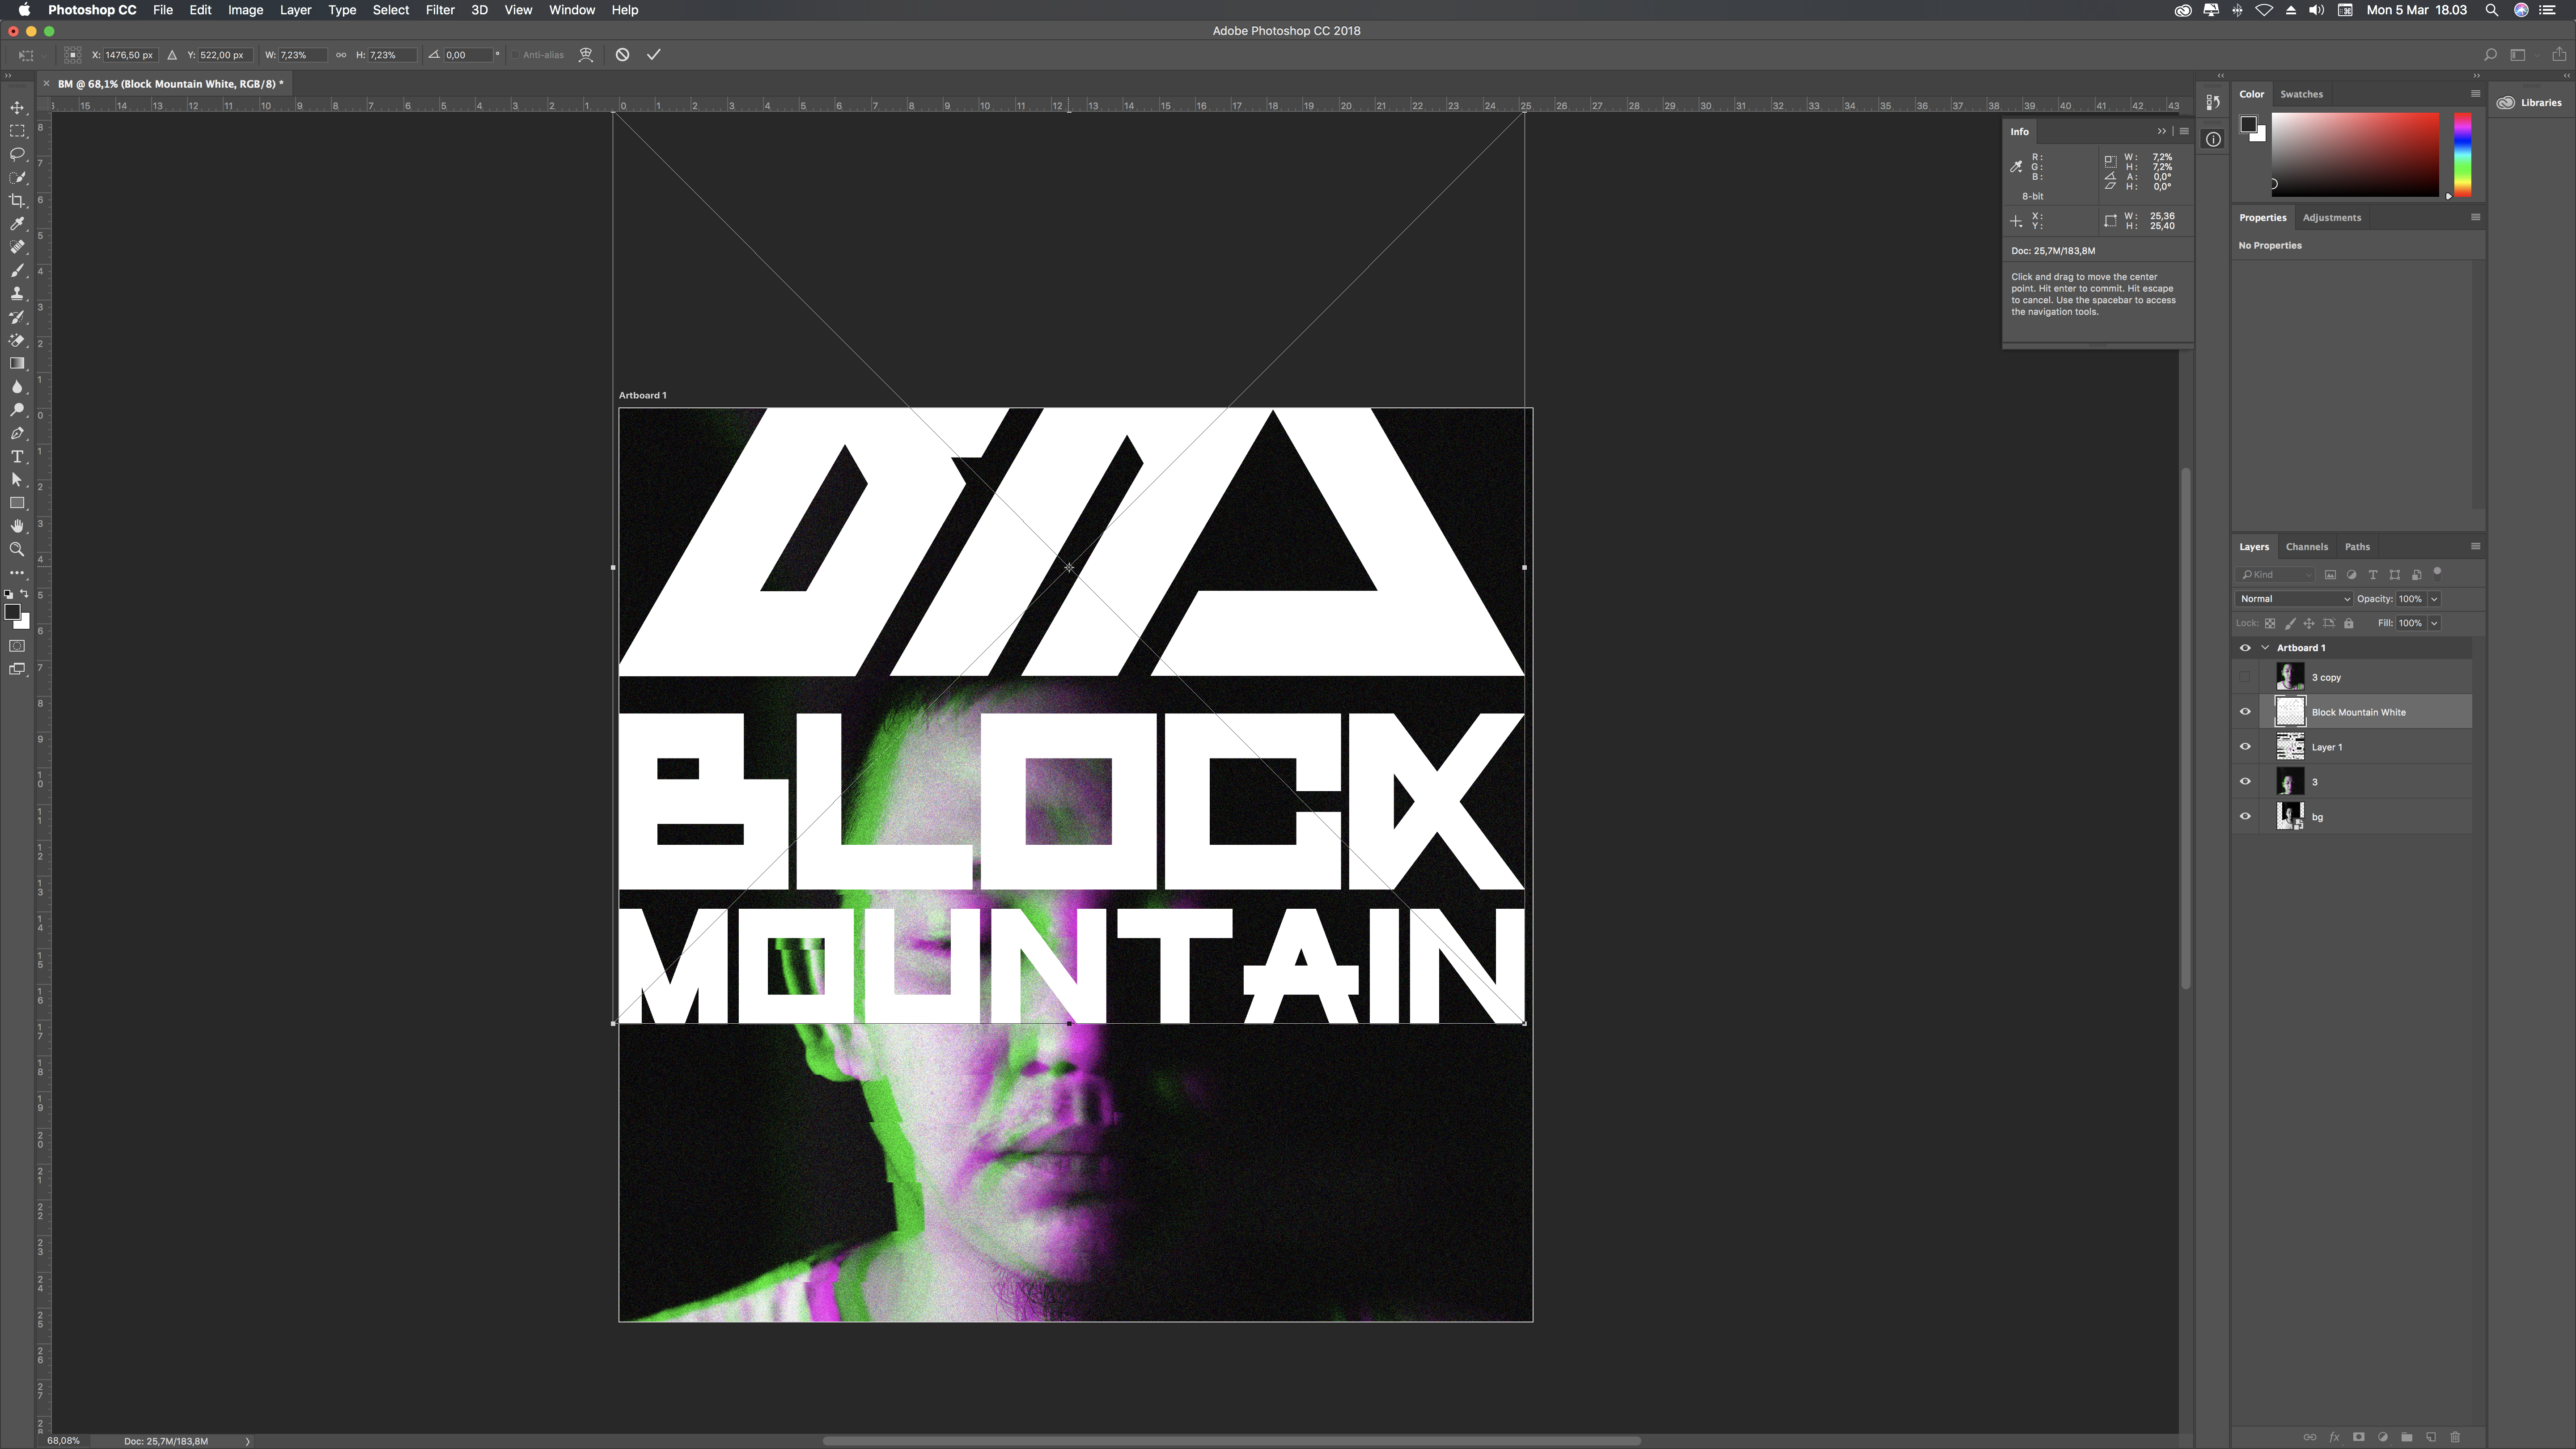The height and width of the screenshot is (1449, 2576).
Task: Select the Horizontal Type tool
Action: 17,457
